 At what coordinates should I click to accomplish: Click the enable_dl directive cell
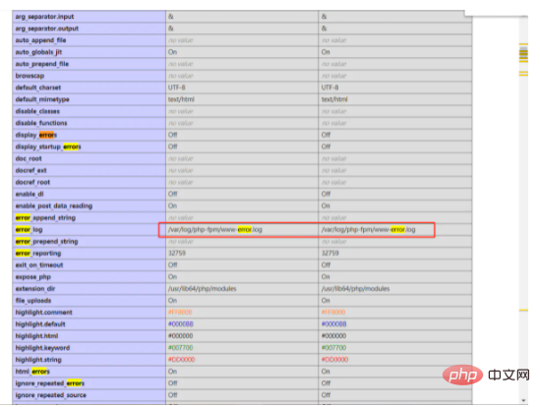(89, 194)
